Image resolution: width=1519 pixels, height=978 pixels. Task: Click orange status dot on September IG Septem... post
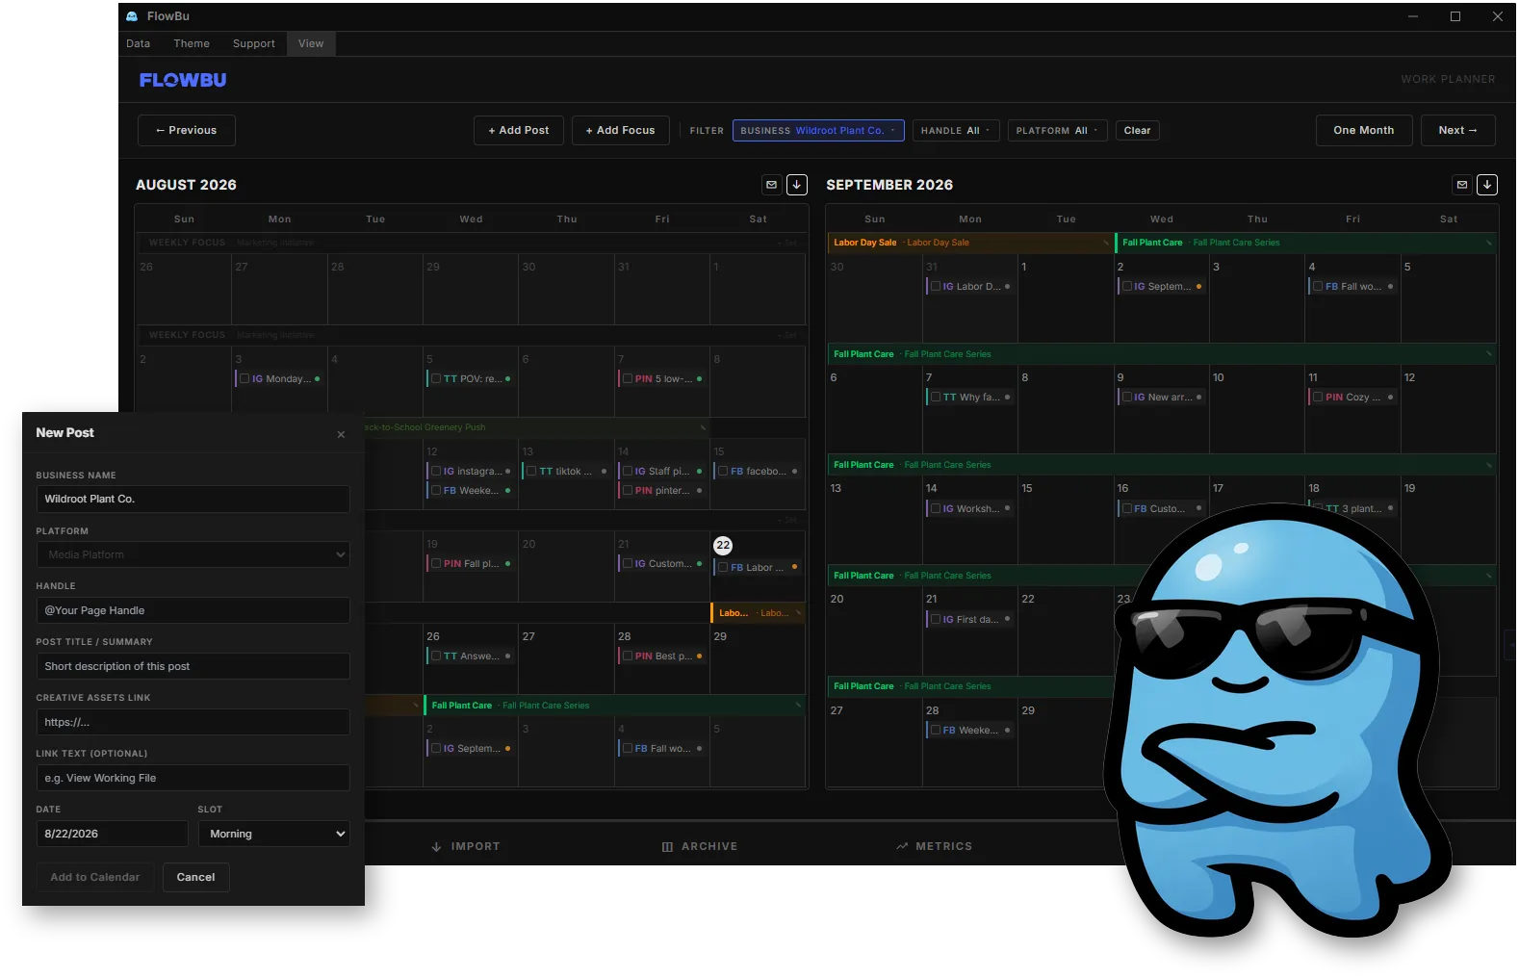pyautogui.click(x=1198, y=287)
